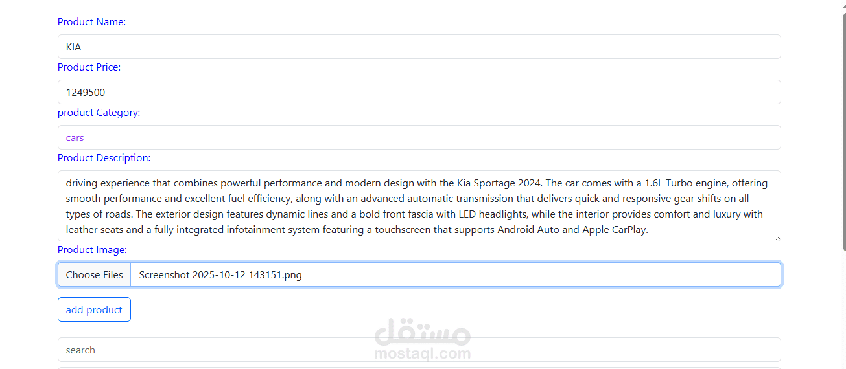This screenshot has width=846, height=369.
Task: Click the Product Description label
Action: click(x=104, y=158)
